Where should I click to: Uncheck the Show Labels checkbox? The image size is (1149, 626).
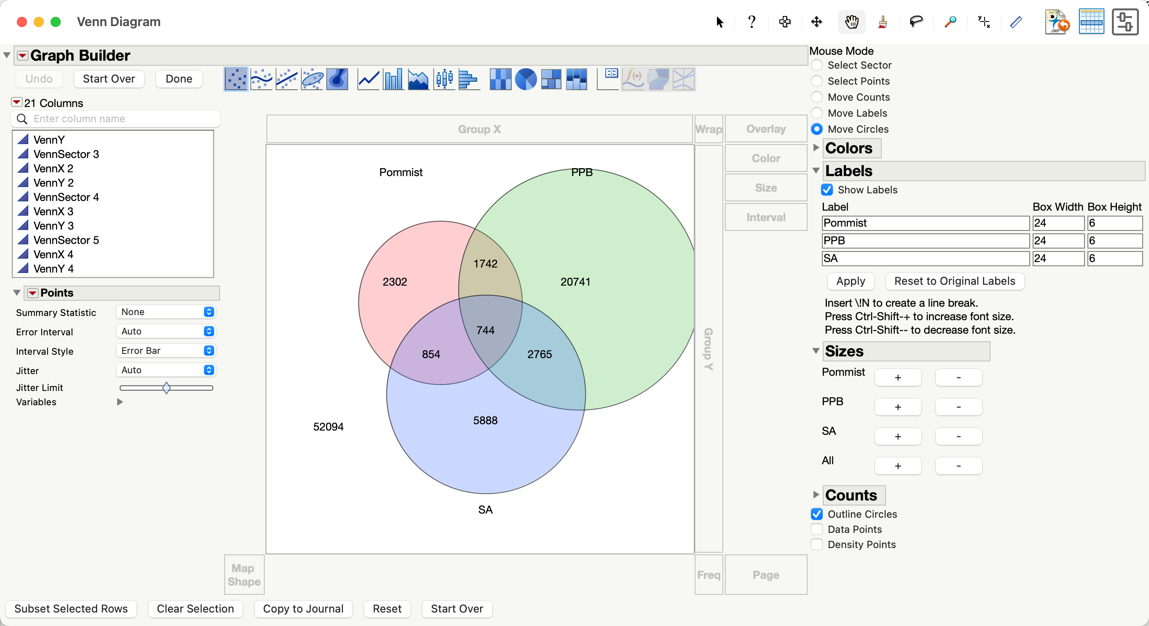(x=827, y=190)
